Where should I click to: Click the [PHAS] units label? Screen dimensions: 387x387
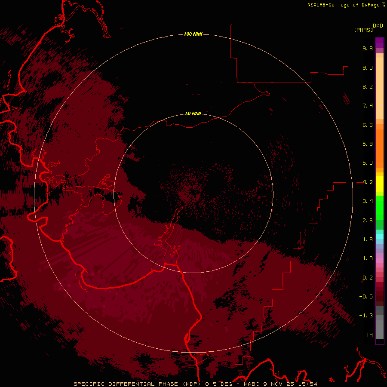pos(363,30)
